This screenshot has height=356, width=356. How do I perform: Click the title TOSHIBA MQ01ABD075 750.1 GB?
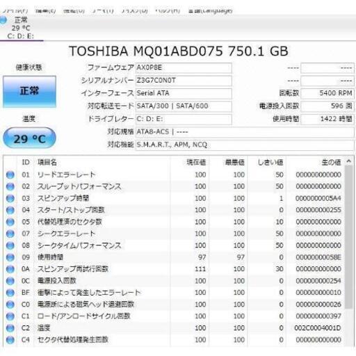[179, 51]
